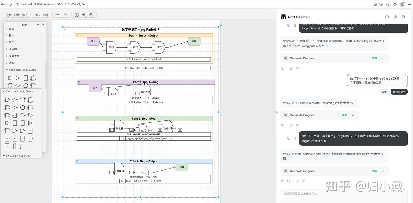Collapse the Path 1: Input→Output container

[77, 35]
